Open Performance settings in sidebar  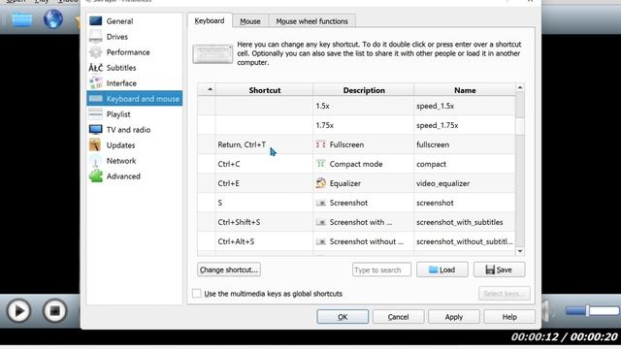pyautogui.click(x=127, y=52)
